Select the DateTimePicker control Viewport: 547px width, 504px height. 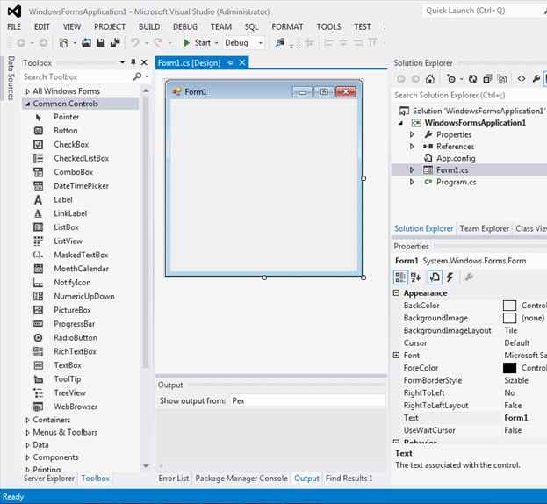tap(80, 186)
